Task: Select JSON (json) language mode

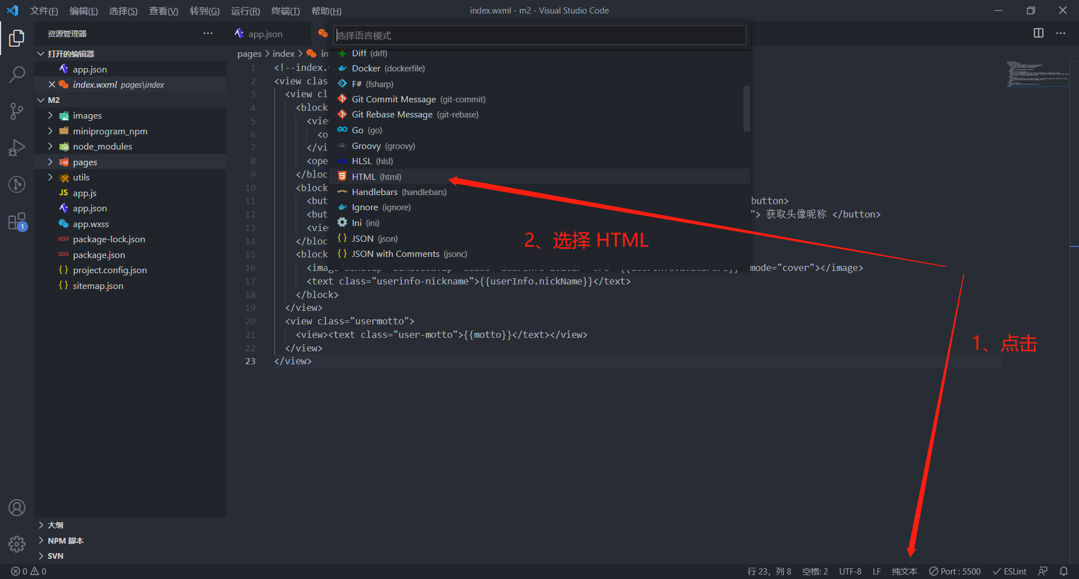Action: (539, 238)
